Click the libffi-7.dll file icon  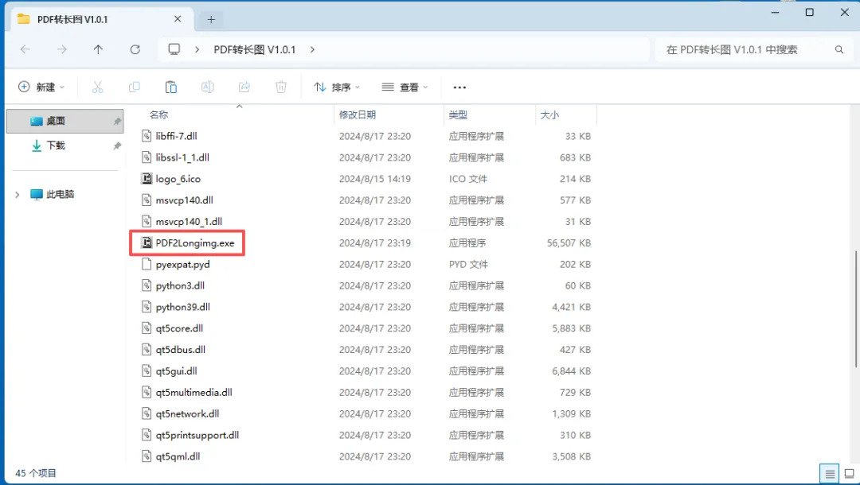click(x=147, y=136)
